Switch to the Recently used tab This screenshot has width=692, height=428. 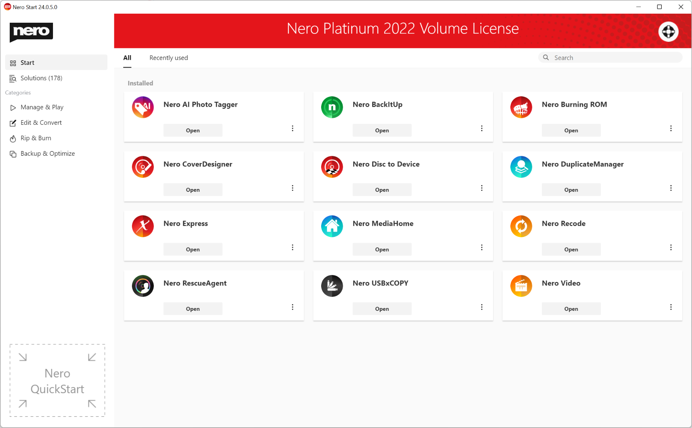coord(168,58)
